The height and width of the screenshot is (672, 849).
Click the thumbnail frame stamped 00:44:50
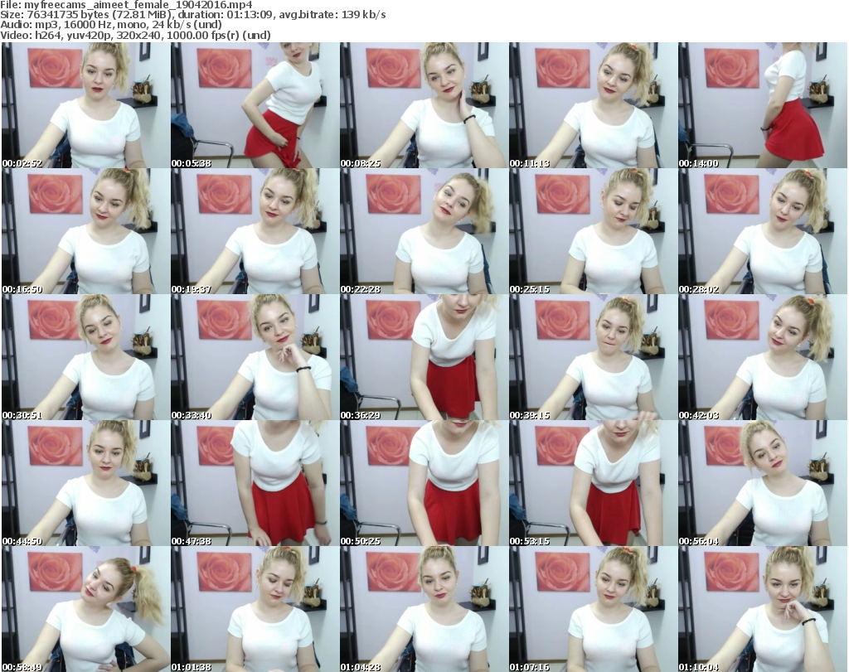coord(85,483)
